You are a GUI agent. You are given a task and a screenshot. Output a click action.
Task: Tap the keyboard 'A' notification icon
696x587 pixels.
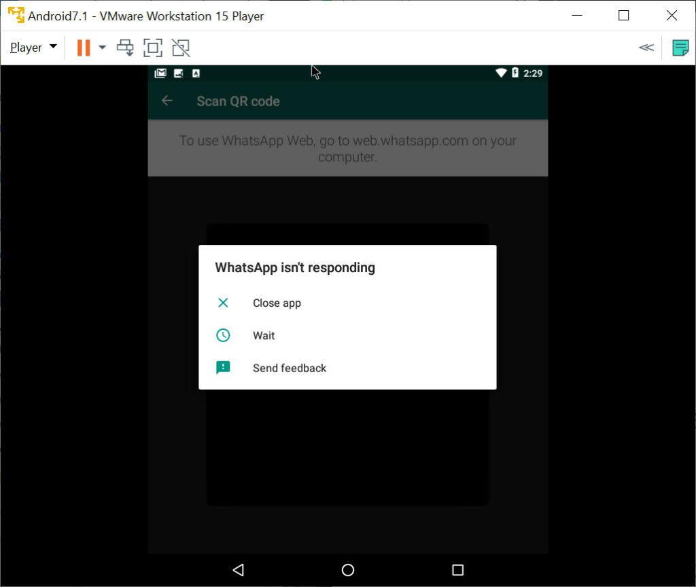[x=196, y=73]
